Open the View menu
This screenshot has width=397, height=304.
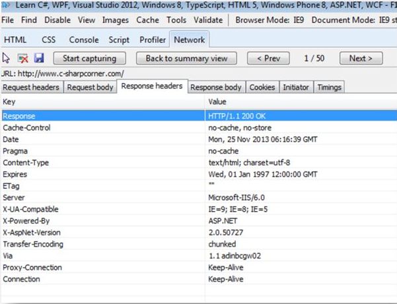click(87, 20)
